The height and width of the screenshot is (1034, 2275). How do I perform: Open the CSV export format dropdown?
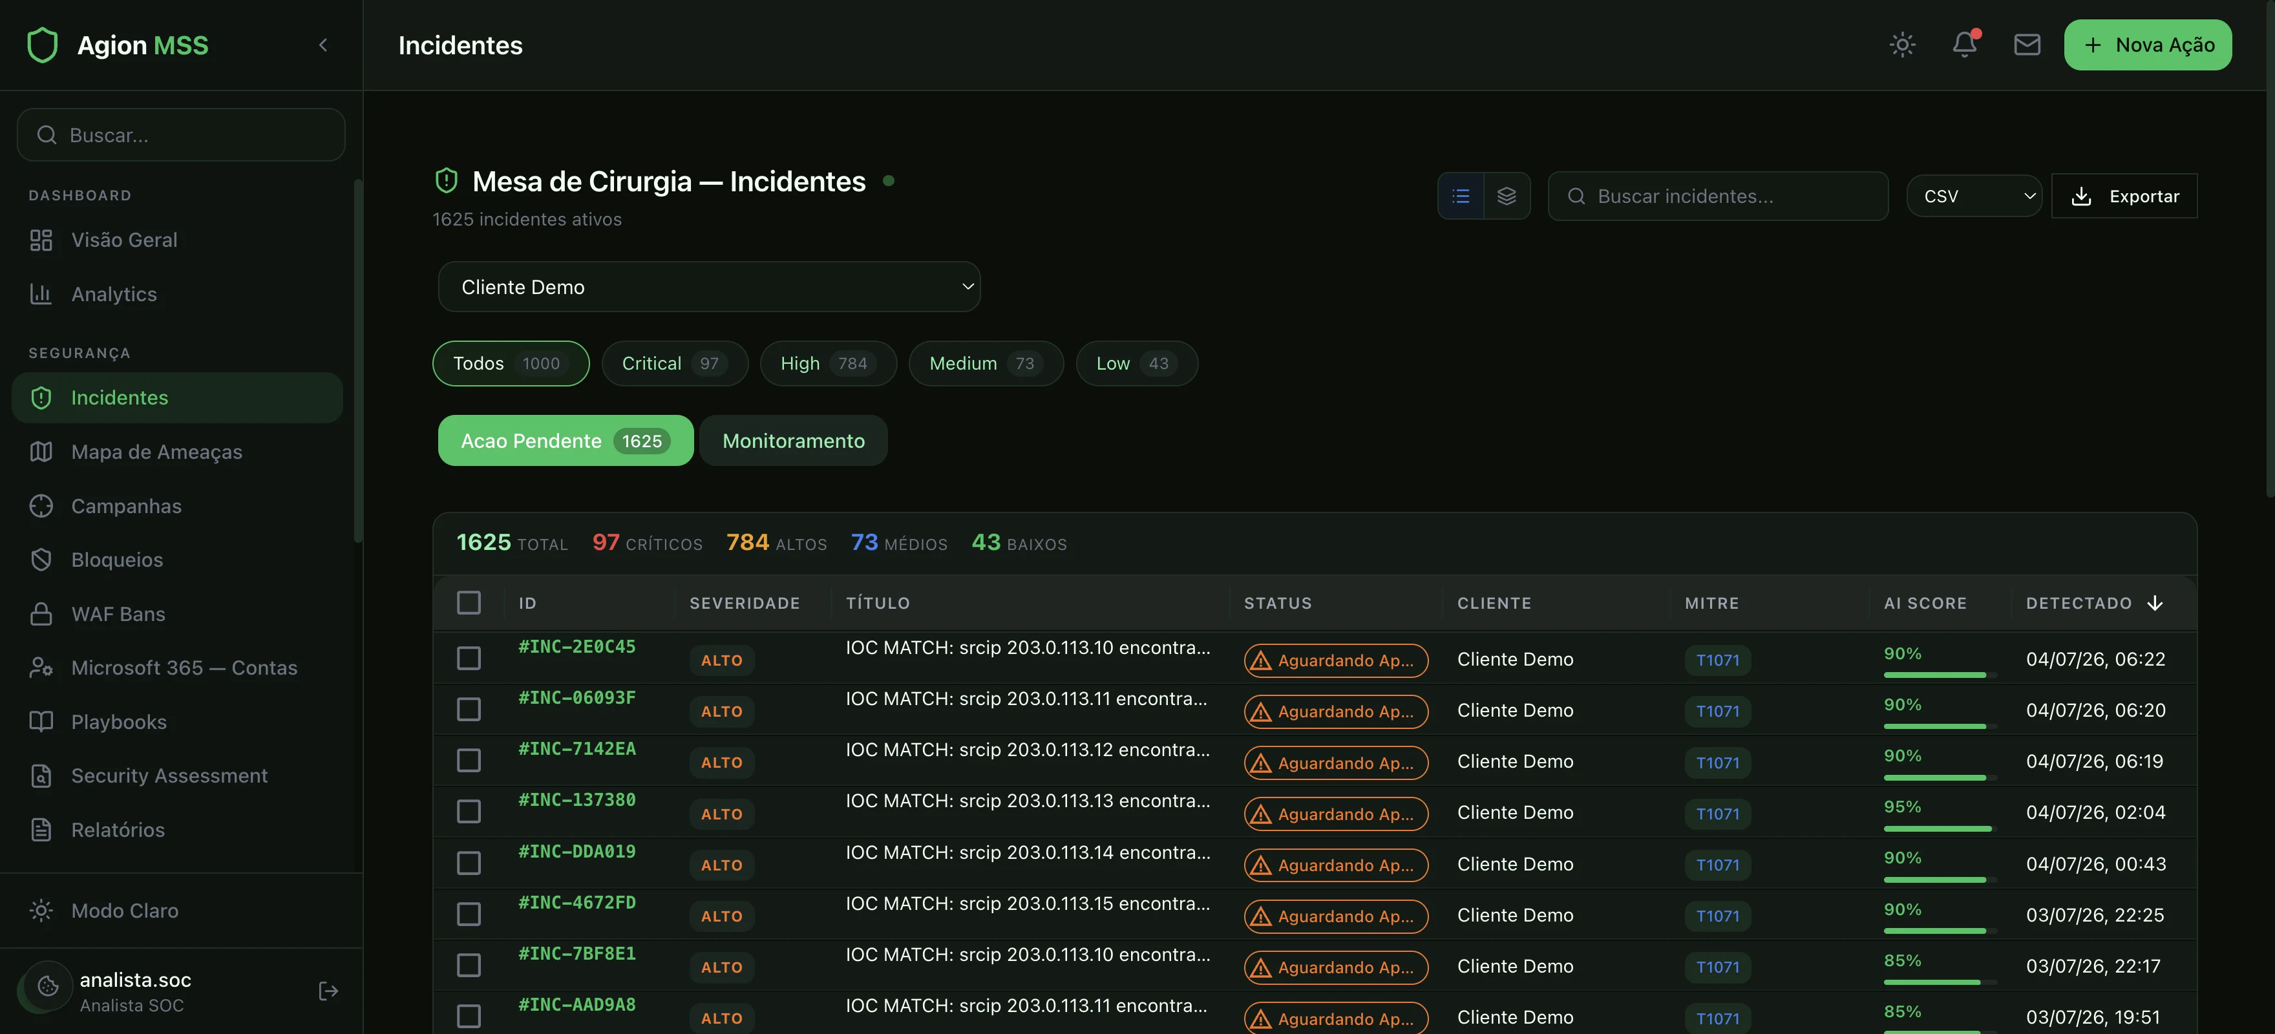coord(1974,196)
